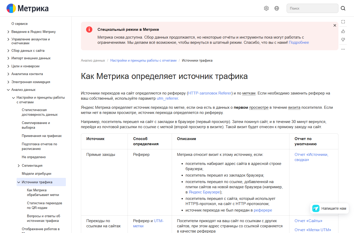Click the Метрика logo icon
Screen dimensions: 354x233
(11, 8)
